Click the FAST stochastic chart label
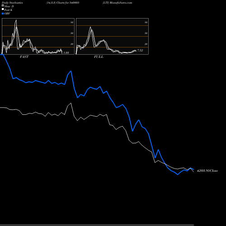Image resolution: width=226 pixels, height=226 pixels. (24, 57)
